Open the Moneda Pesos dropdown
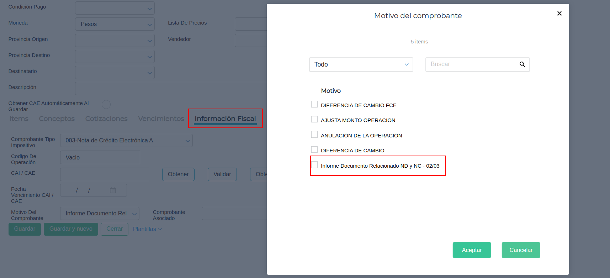 pos(115,24)
